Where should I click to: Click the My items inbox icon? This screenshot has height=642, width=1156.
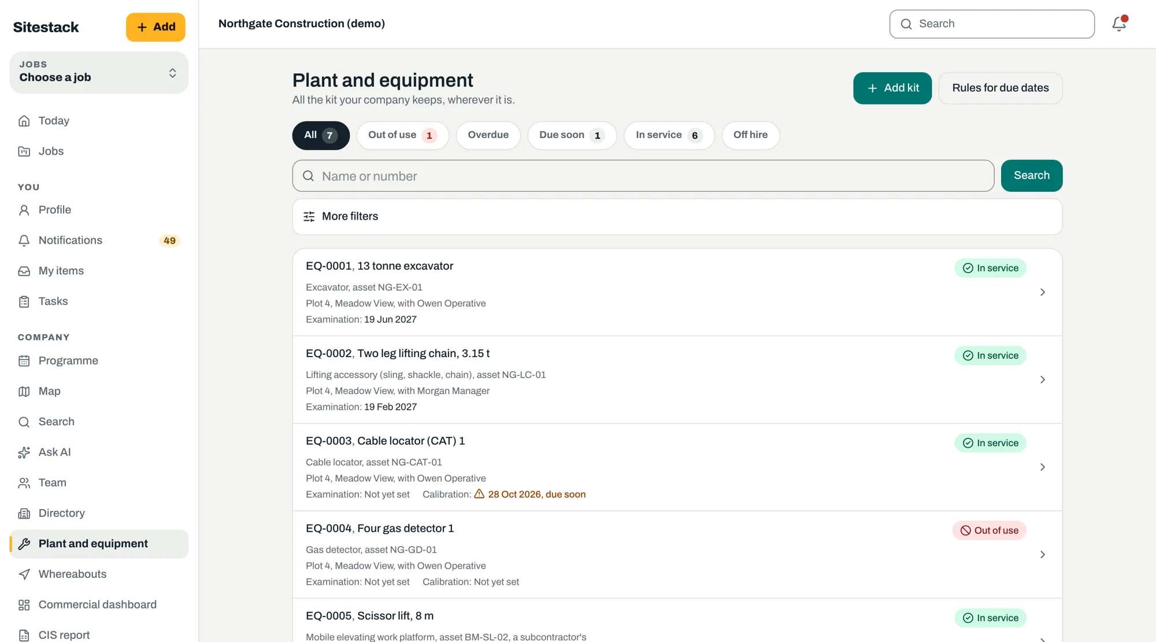click(24, 271)
